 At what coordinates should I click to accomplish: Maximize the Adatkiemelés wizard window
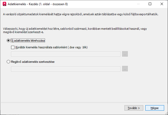coord(150,4)
